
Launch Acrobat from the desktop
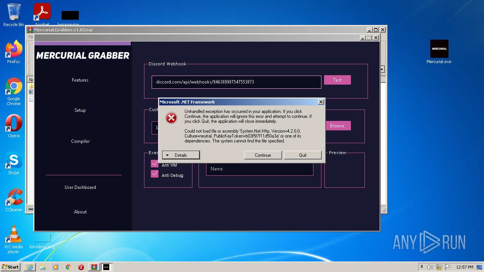click(x=42, y=14)
